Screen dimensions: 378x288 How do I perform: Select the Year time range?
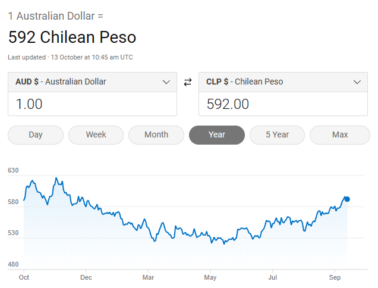coord(217,134)
